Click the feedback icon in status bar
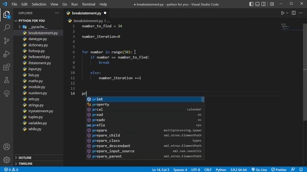 pyautogui.click(x=293, y=170)
